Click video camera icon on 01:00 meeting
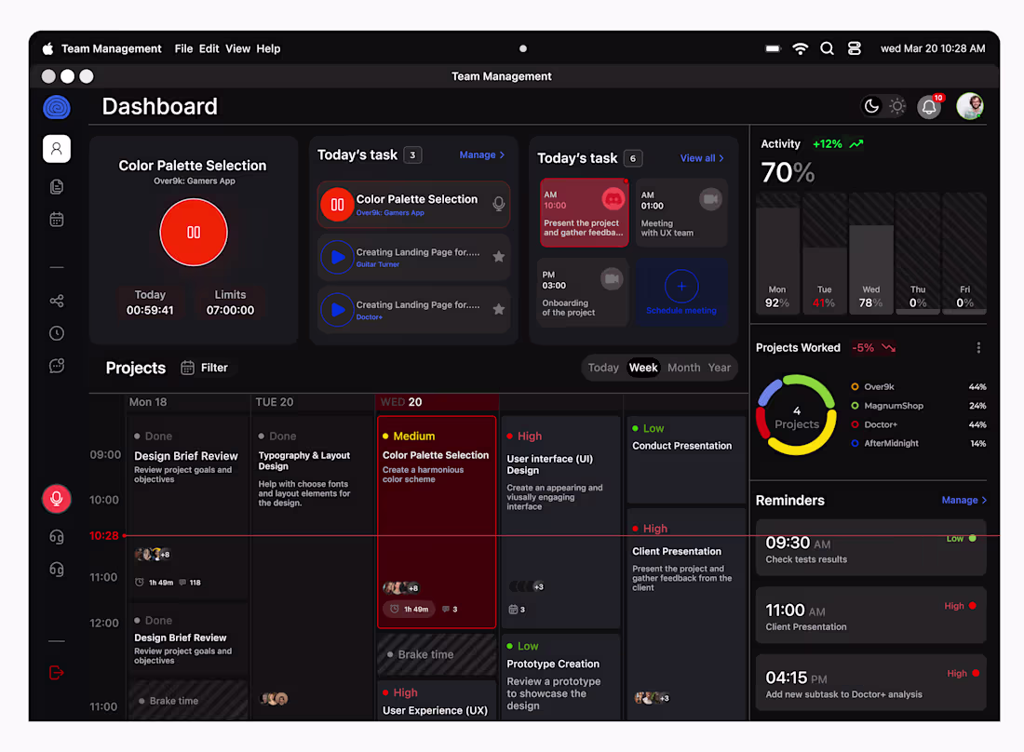The image size is (1024, 752). click(710, 199)
